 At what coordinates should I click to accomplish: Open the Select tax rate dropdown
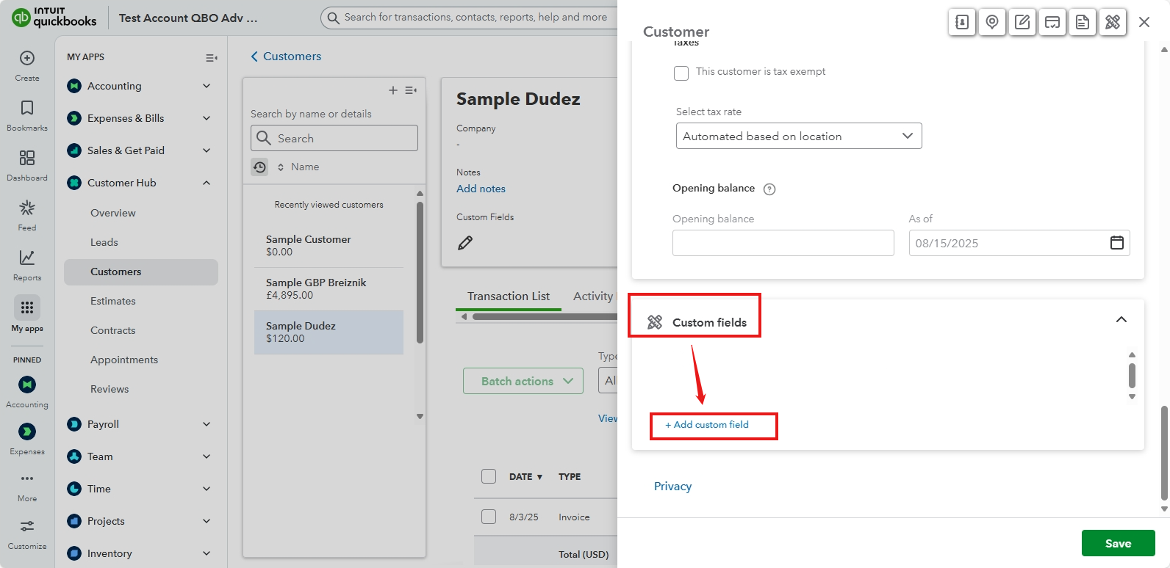coord(798,136)
